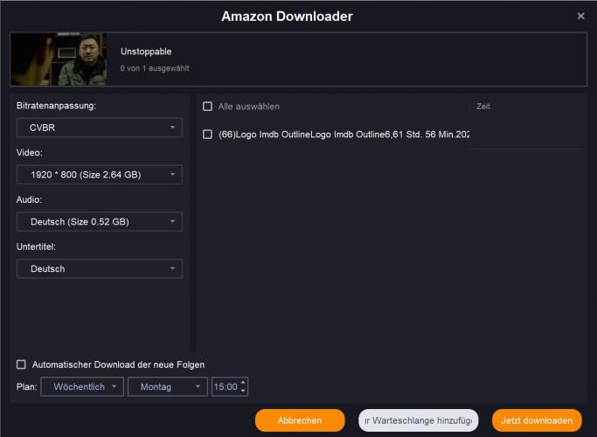
Task: Open the Montag weekday dropdown
Action: click(x=168, y=387)
